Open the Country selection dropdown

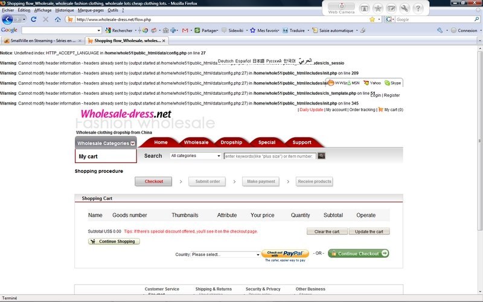click(x=225, y=254)
